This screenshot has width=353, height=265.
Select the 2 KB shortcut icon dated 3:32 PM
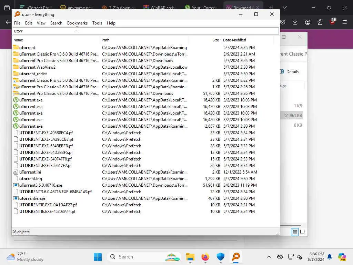16,80
